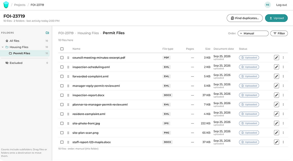Screen dimensions: 293x161
Task: Open kebab menu for manager-reply-permit-review.eml
Action: [x=283, y=86]
